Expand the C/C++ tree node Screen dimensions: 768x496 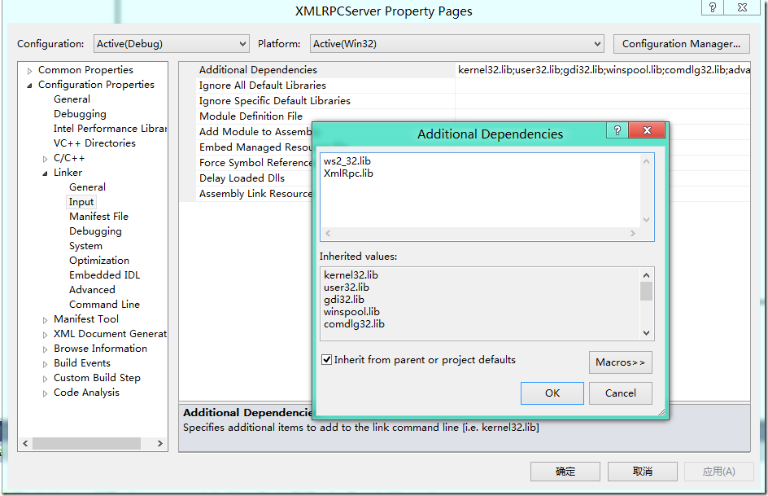(46, 159)
